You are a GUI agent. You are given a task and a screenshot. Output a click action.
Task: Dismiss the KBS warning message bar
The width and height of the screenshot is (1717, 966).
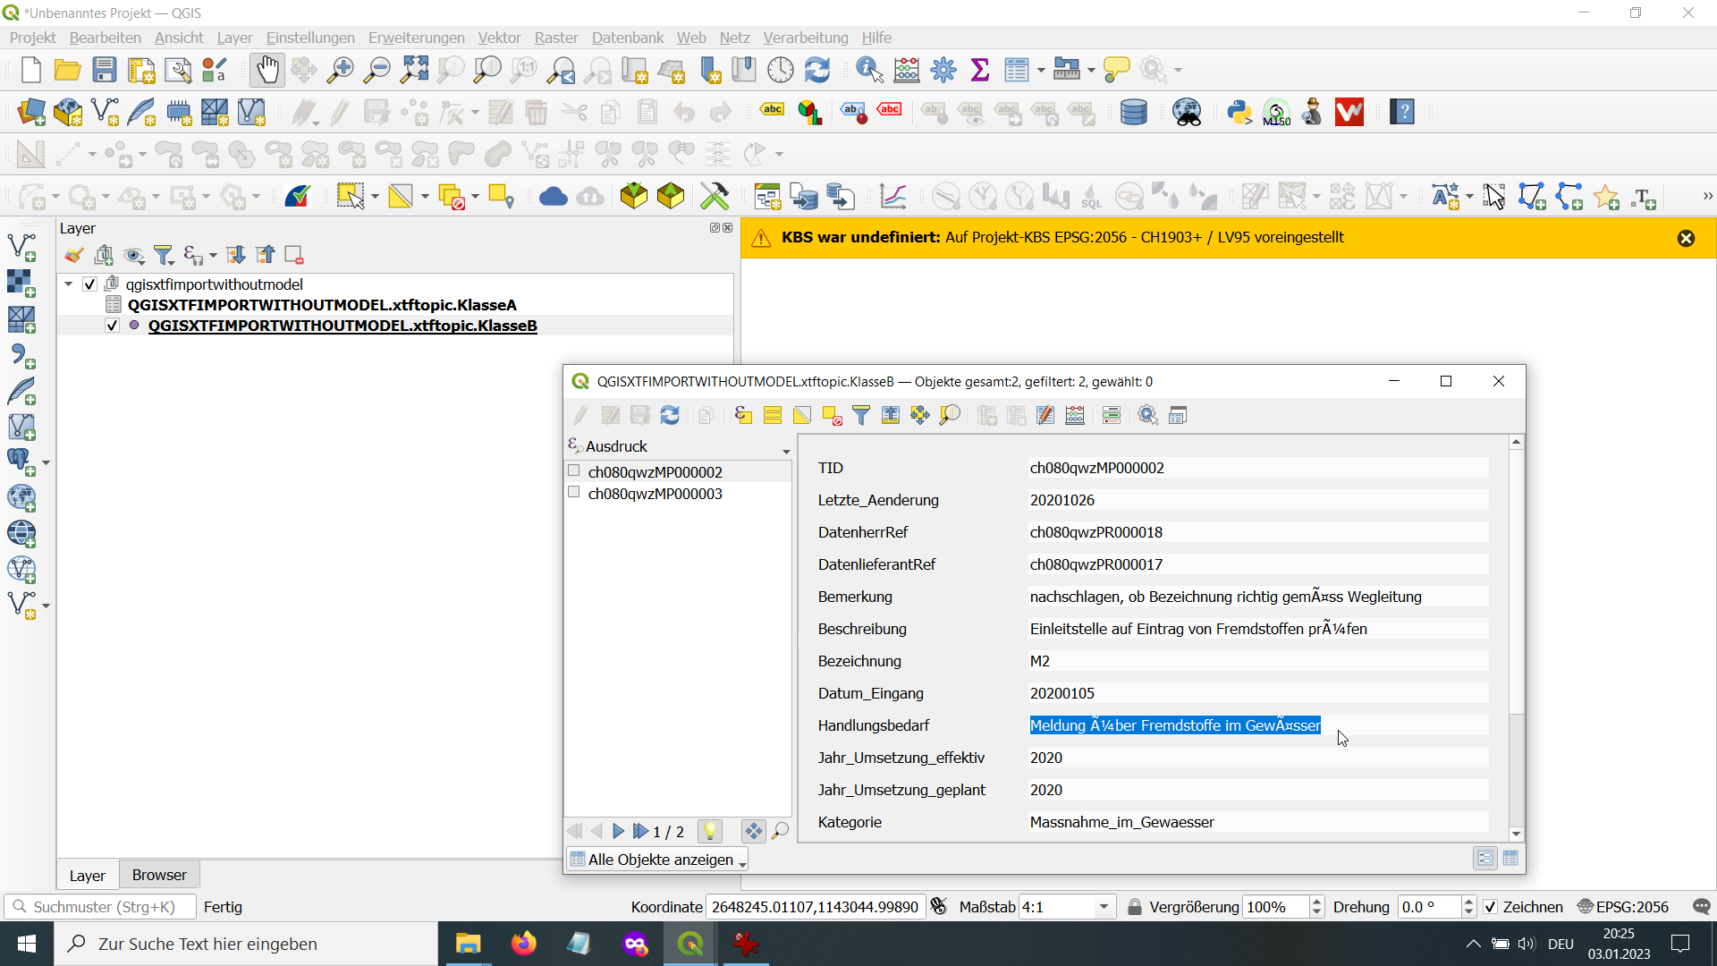click(1686, 238)
